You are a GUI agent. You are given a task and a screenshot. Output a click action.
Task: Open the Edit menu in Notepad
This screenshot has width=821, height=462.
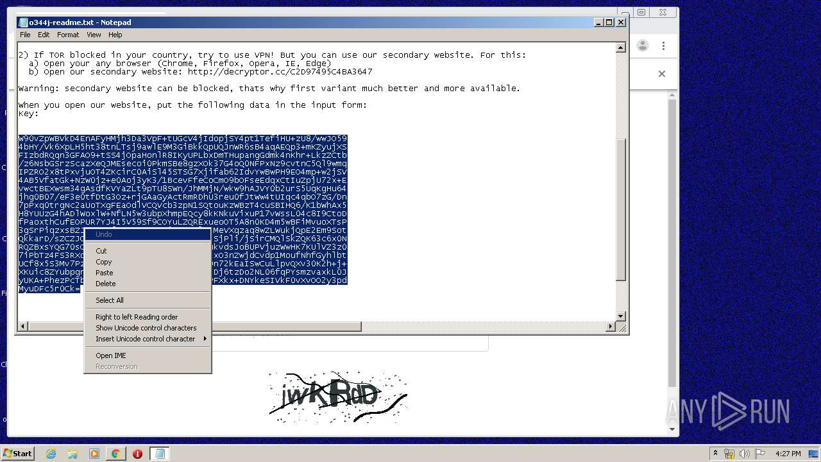point(44,35)
